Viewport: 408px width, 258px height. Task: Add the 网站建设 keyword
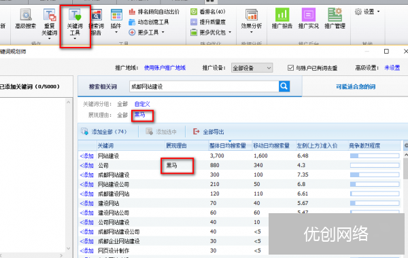[x=87, y=156]
